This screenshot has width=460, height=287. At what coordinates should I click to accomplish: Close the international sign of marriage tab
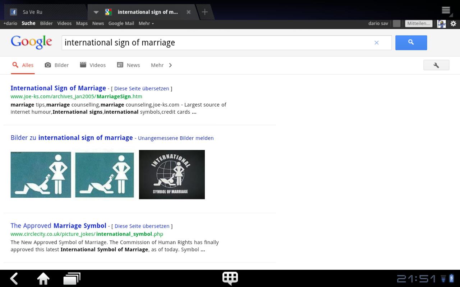pyautogui.click(x=188, y=12)
